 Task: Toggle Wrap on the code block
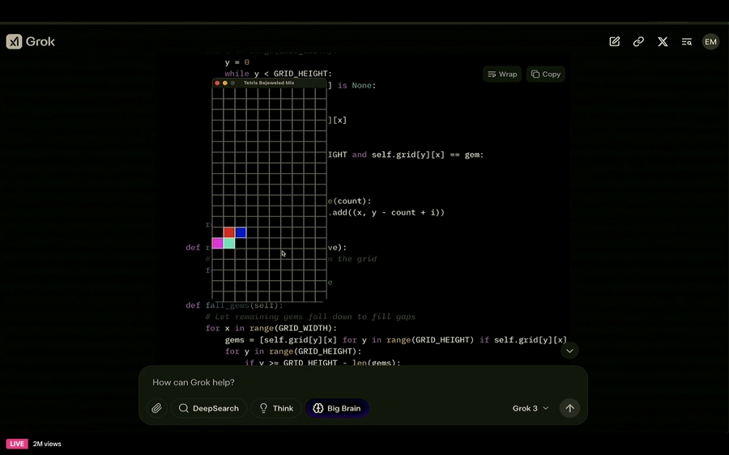(x=502, y=74)
